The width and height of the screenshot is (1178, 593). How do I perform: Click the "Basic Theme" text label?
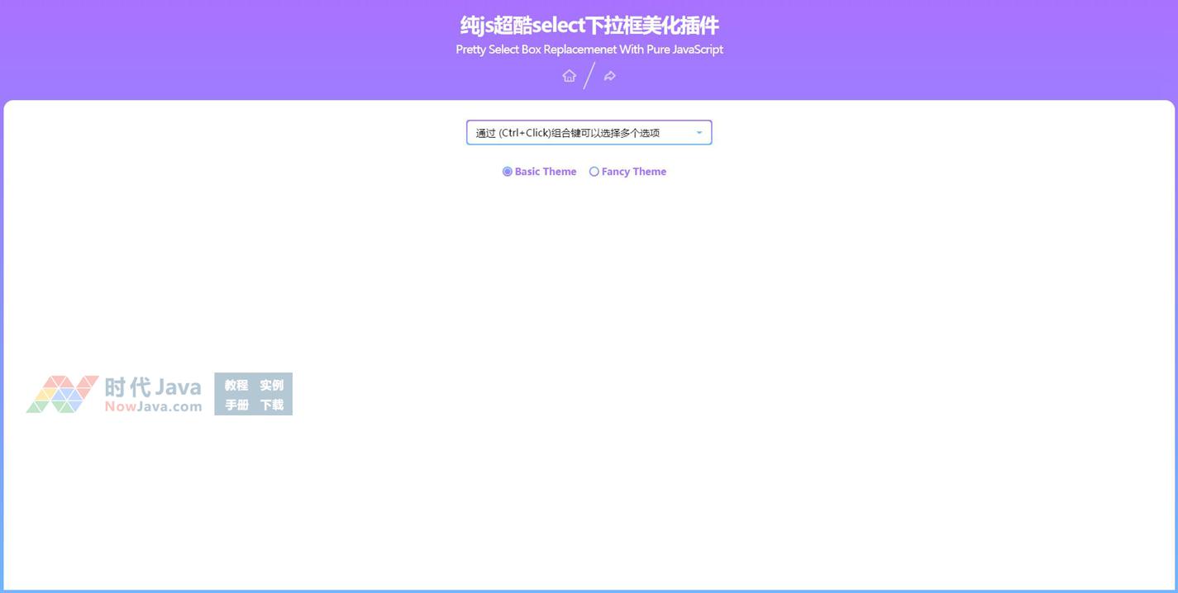click(x=545, y=172)
